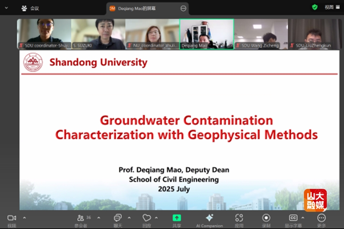Image resolution: width=344 pixels, height=229 pixels.
Task: Open the chat icon
Action: 118,218
